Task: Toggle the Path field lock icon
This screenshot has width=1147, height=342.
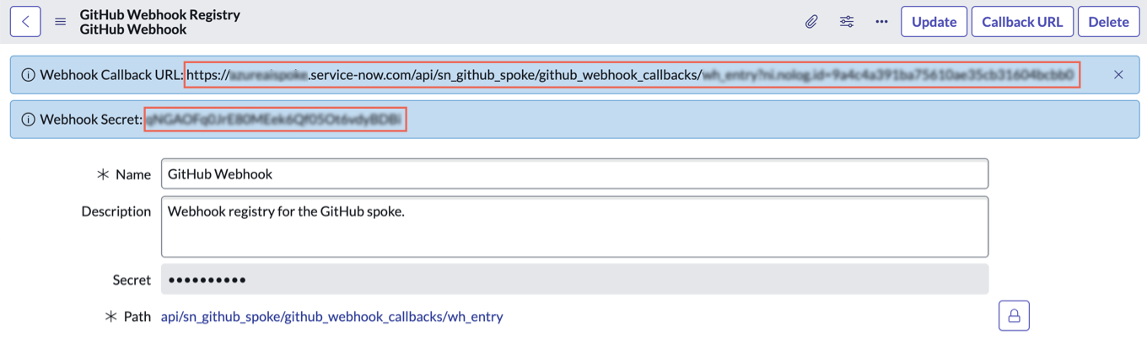Action: tap(1015, 316)
